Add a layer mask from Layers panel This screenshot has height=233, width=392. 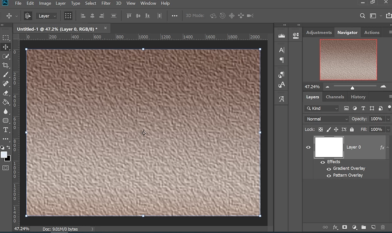[x=345, y=227]
